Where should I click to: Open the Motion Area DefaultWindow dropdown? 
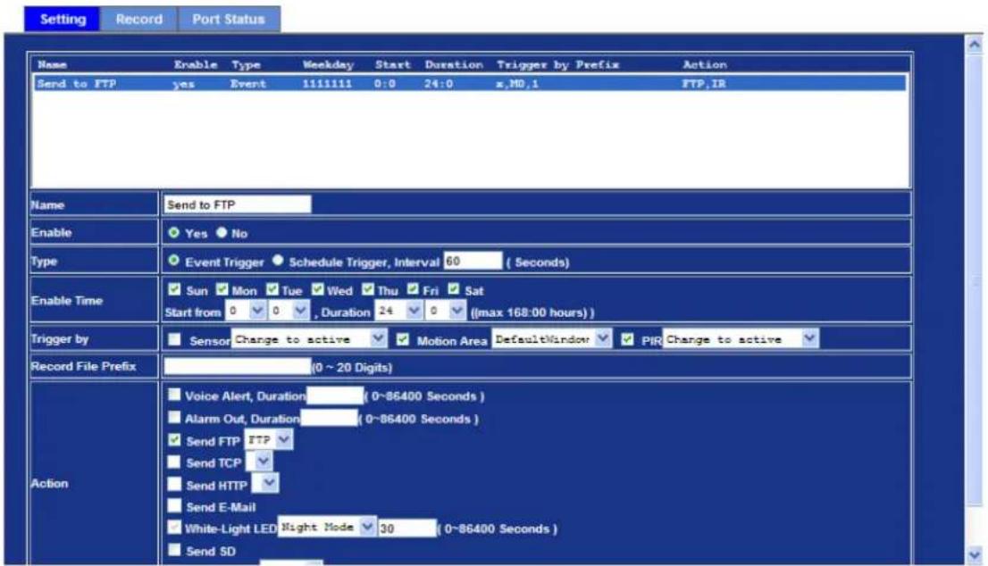coord(551,339)
